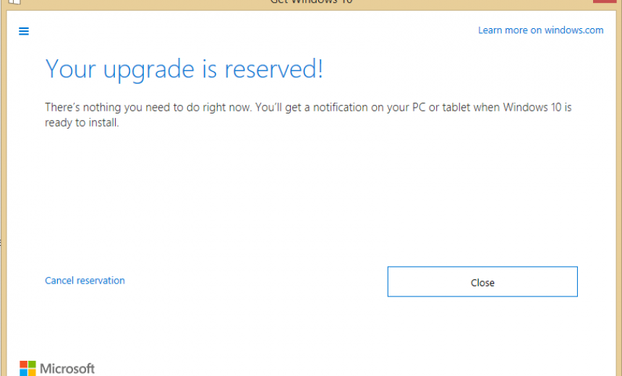
Task: Click the "Your upgrade is reserved!" heading
Action: 184,69
